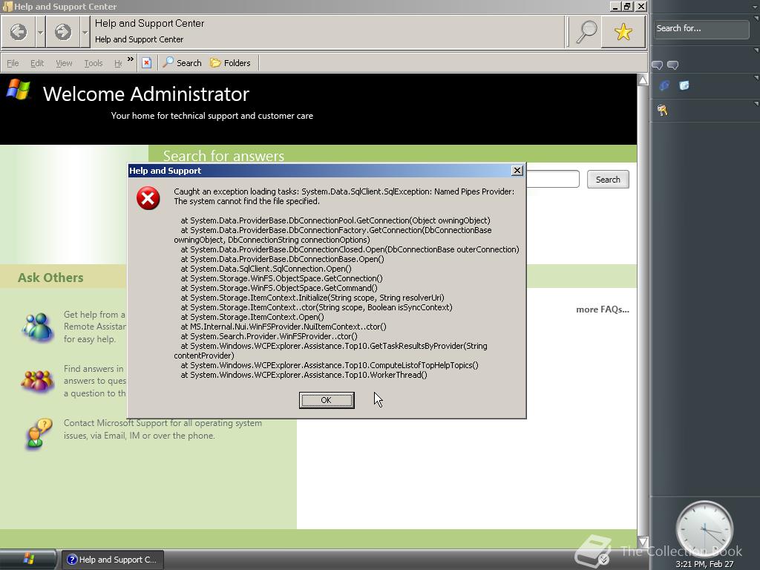Click the page scrollbar down arrow
This screenshot has width=760, height=570.
click(643, 541)
